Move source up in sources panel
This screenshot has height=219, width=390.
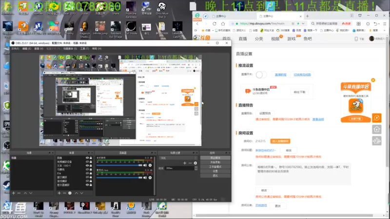(x=77, y=193)
